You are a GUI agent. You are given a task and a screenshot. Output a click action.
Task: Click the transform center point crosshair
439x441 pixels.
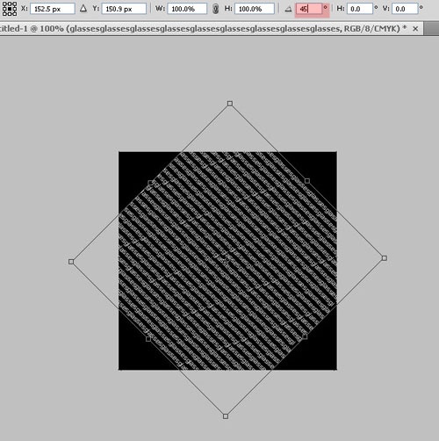[x=227, y=259]
